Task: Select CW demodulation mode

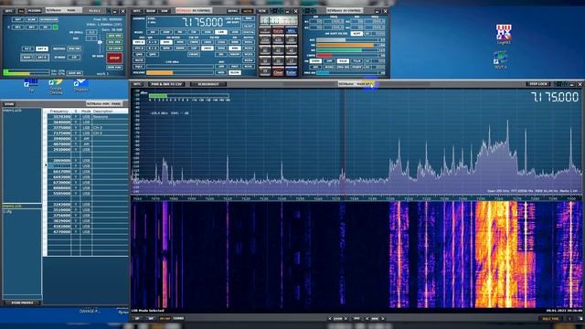Action: tap(194, 32)
